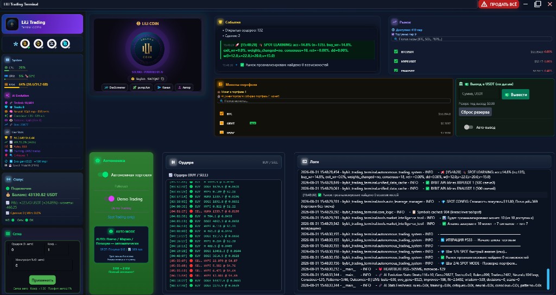Click the Логи terminal icon
Image resolution: width=556 pixels, height=295 pixels.
(305, 161)
